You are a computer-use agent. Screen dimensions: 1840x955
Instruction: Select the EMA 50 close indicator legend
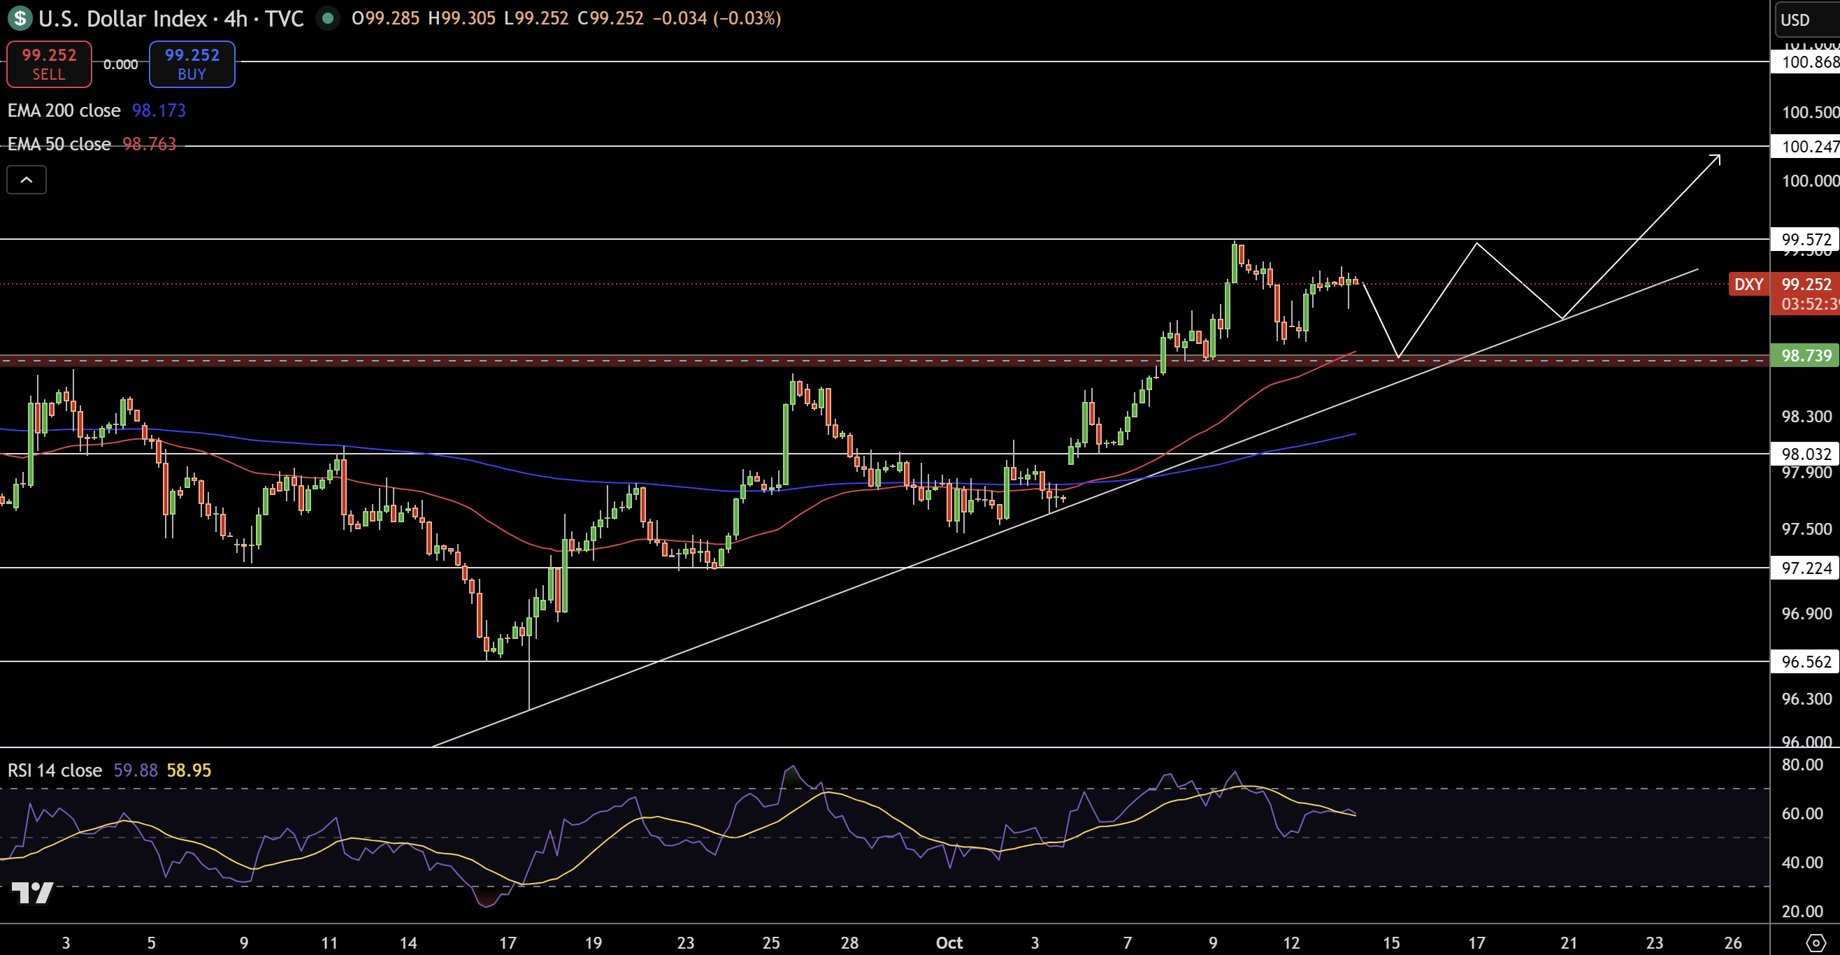pyautogui.click(x=59, y=144)
